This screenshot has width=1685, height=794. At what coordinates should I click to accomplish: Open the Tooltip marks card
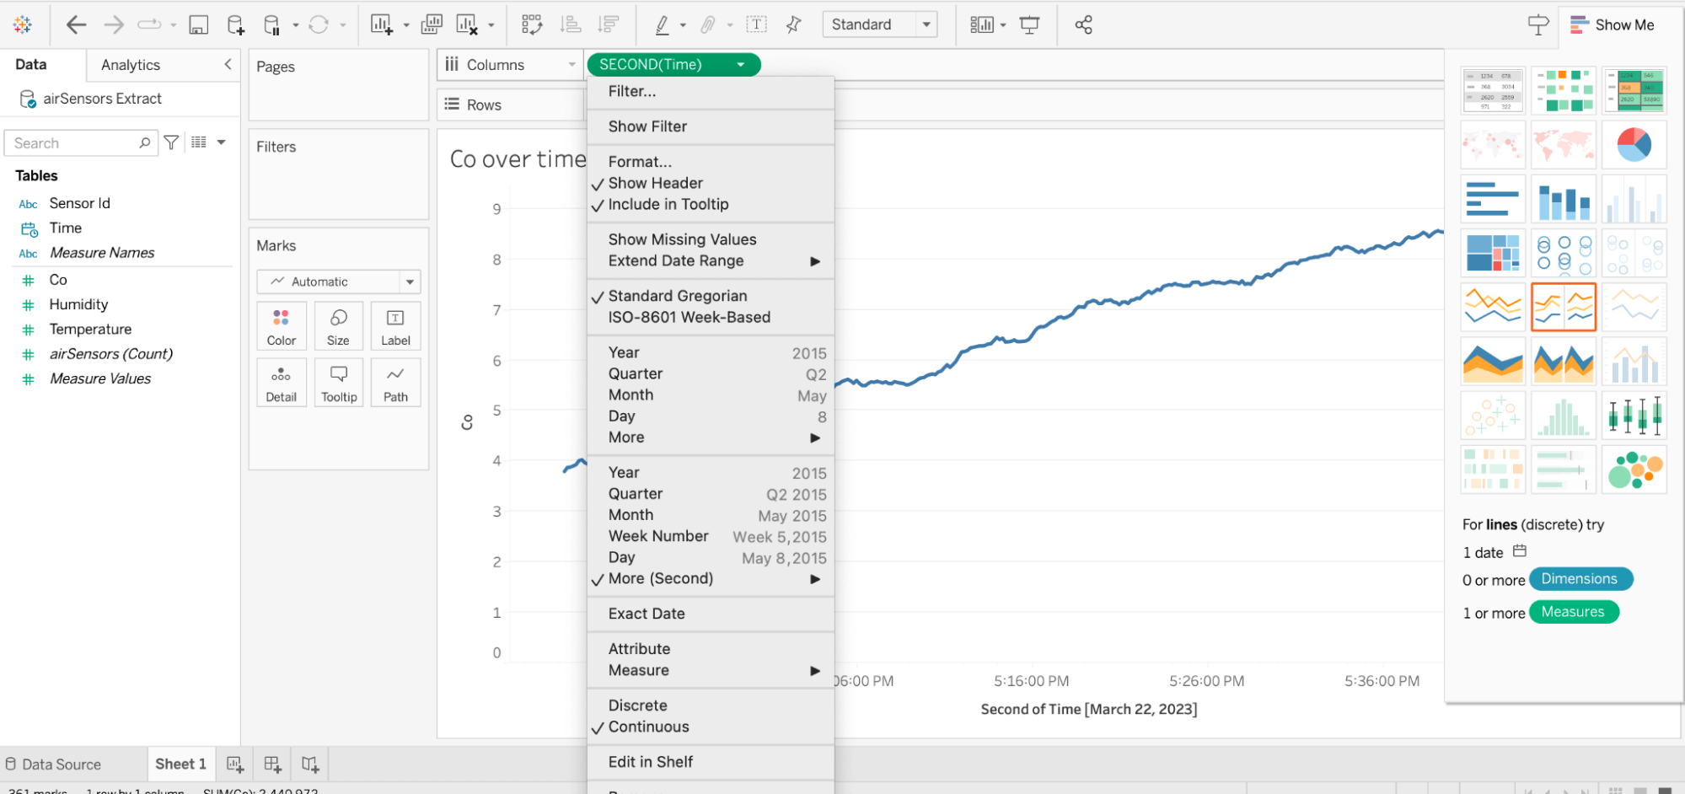[339, 383]
